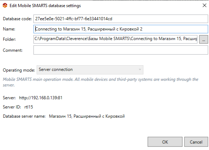Open the Operating mode combo box

pos(90,70)
